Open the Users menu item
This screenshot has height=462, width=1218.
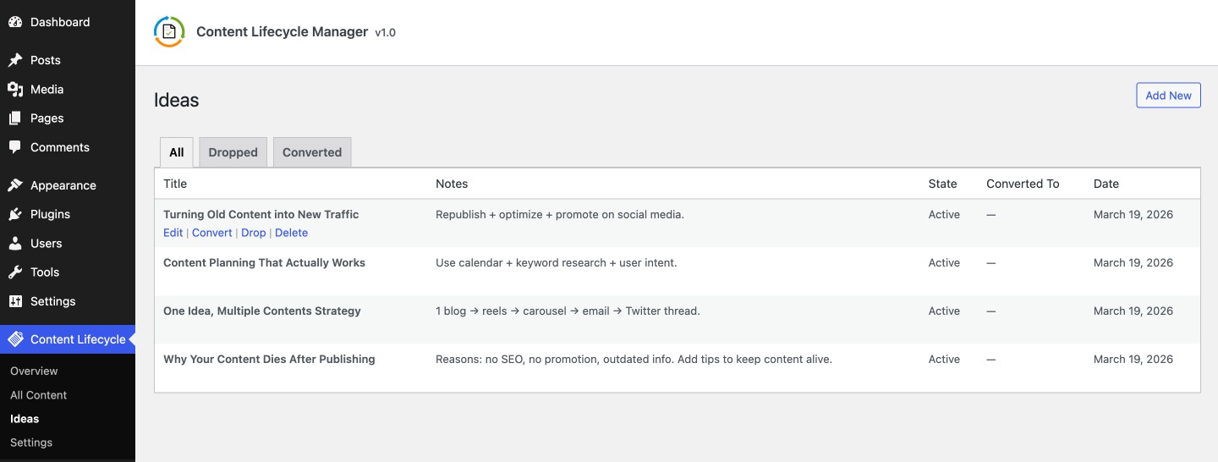[68, 243]
